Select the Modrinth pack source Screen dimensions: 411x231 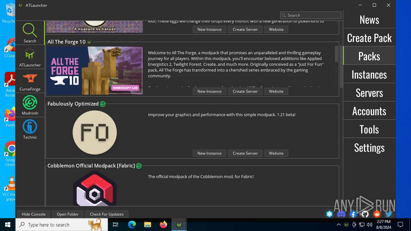[x=30, y=105]
